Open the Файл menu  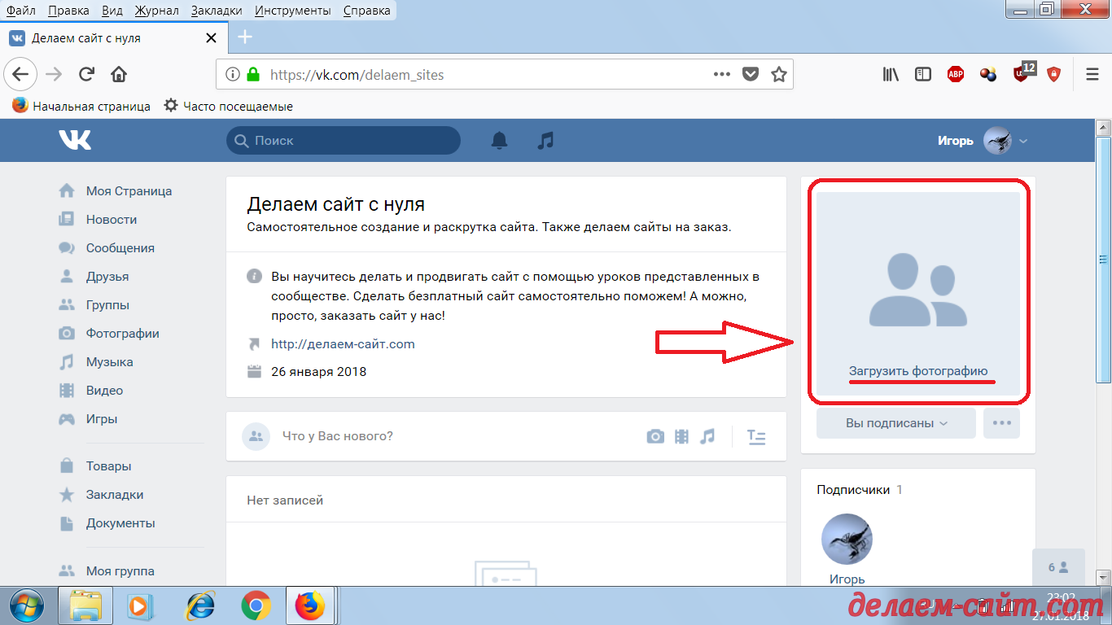(x=20, y=11)
